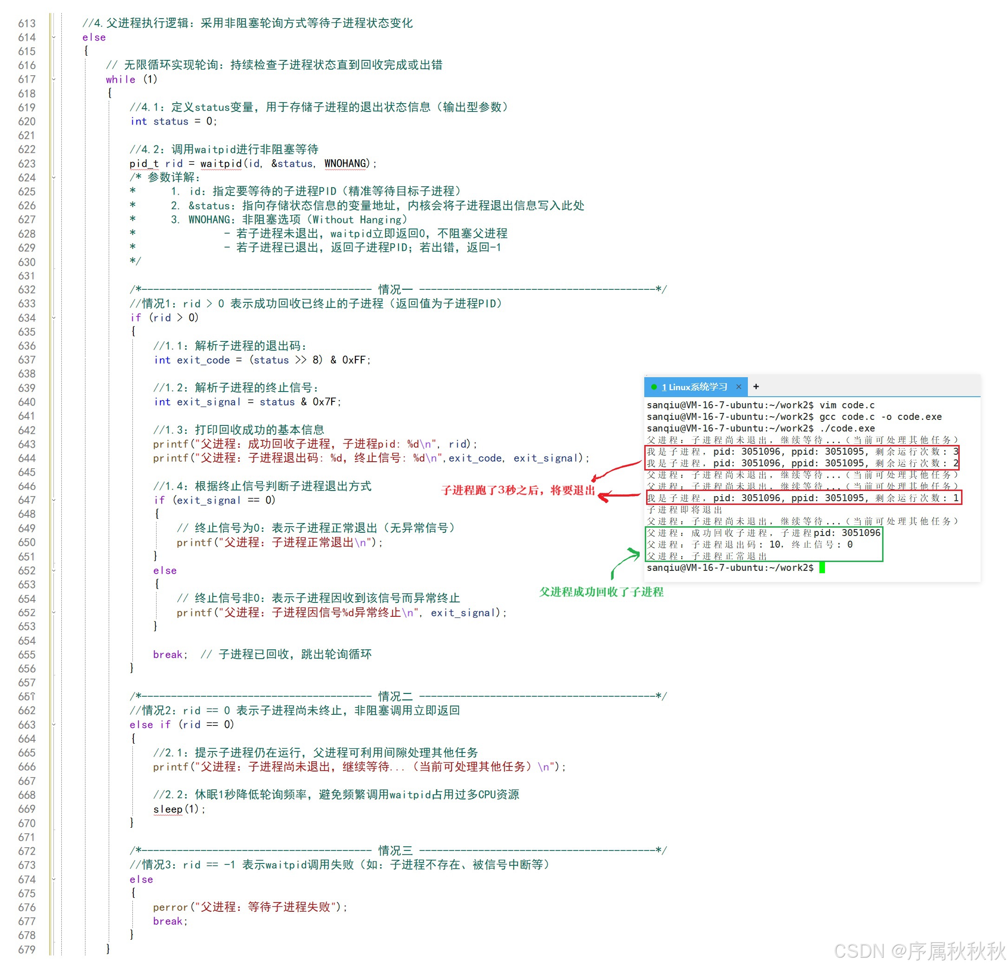Image resolution: width=1008 pixels, height=968 pixels.
Task: Collapse the if (rid > 0) block
Action: tap(53, 318)
